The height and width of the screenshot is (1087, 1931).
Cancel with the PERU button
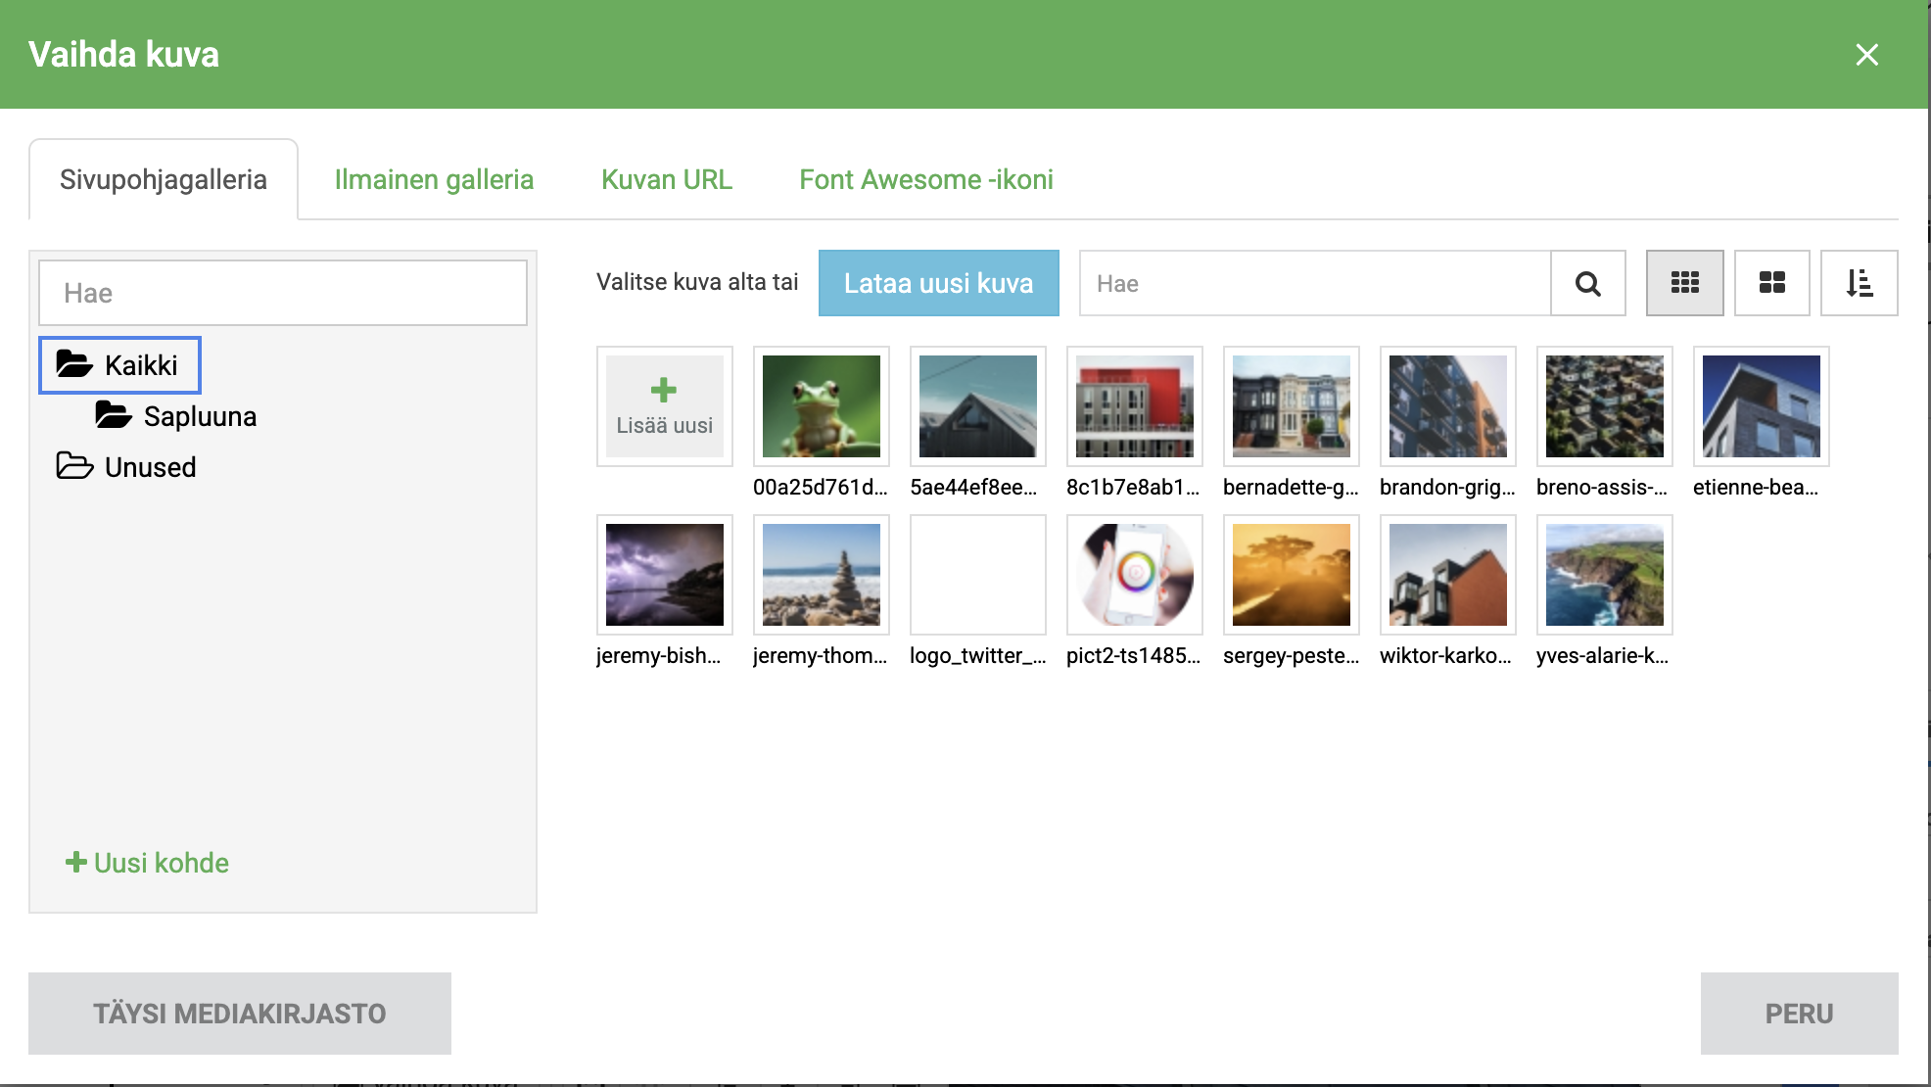(x=1799, y=1014)
